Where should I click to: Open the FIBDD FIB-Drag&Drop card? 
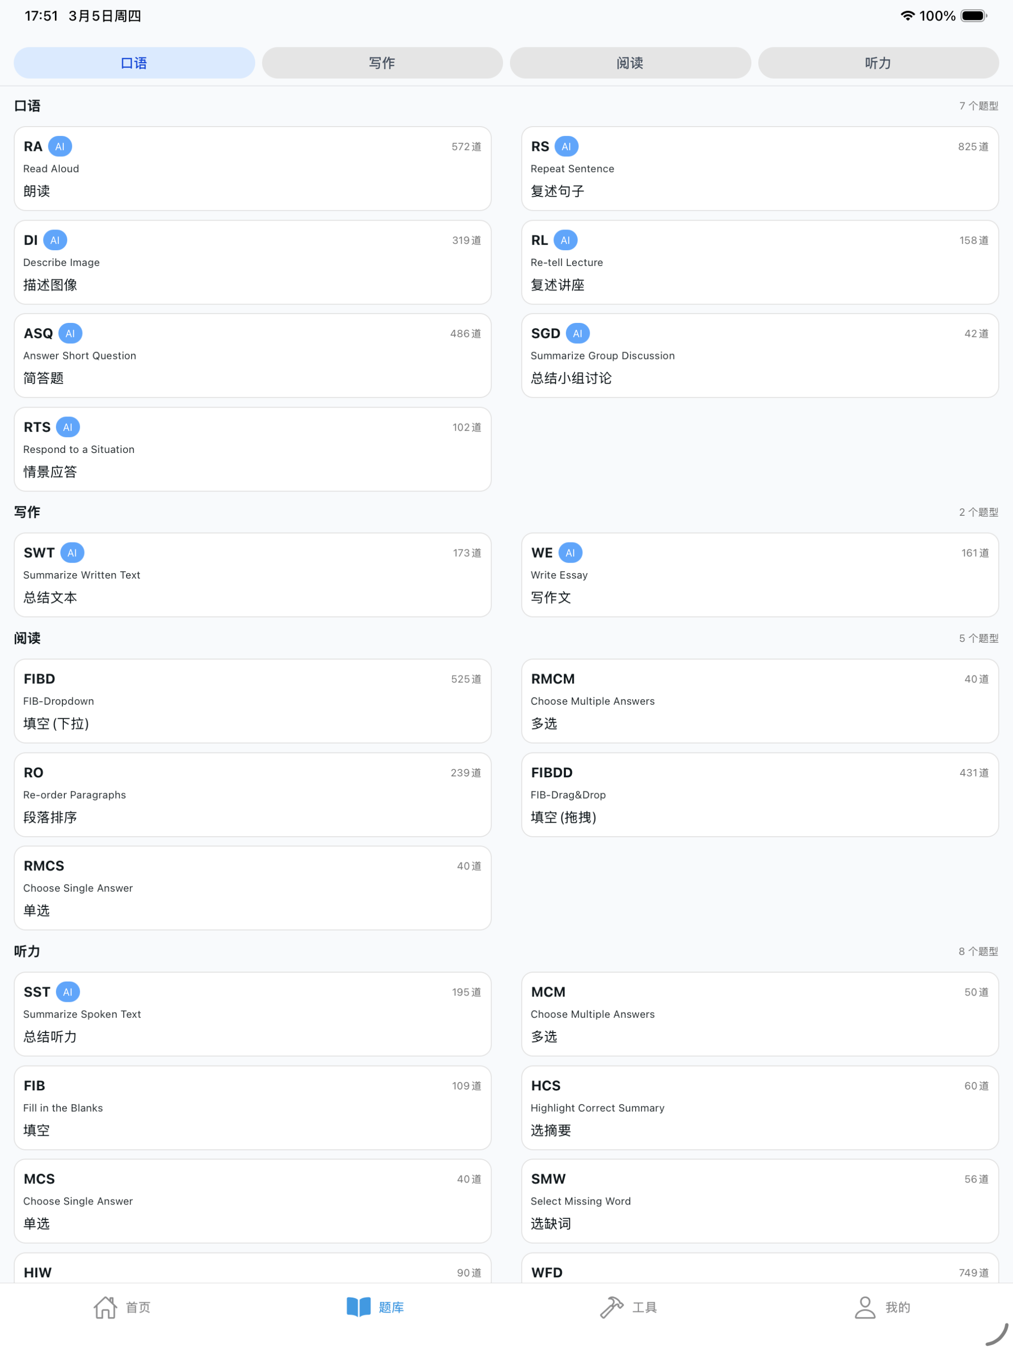pos(760,795)
